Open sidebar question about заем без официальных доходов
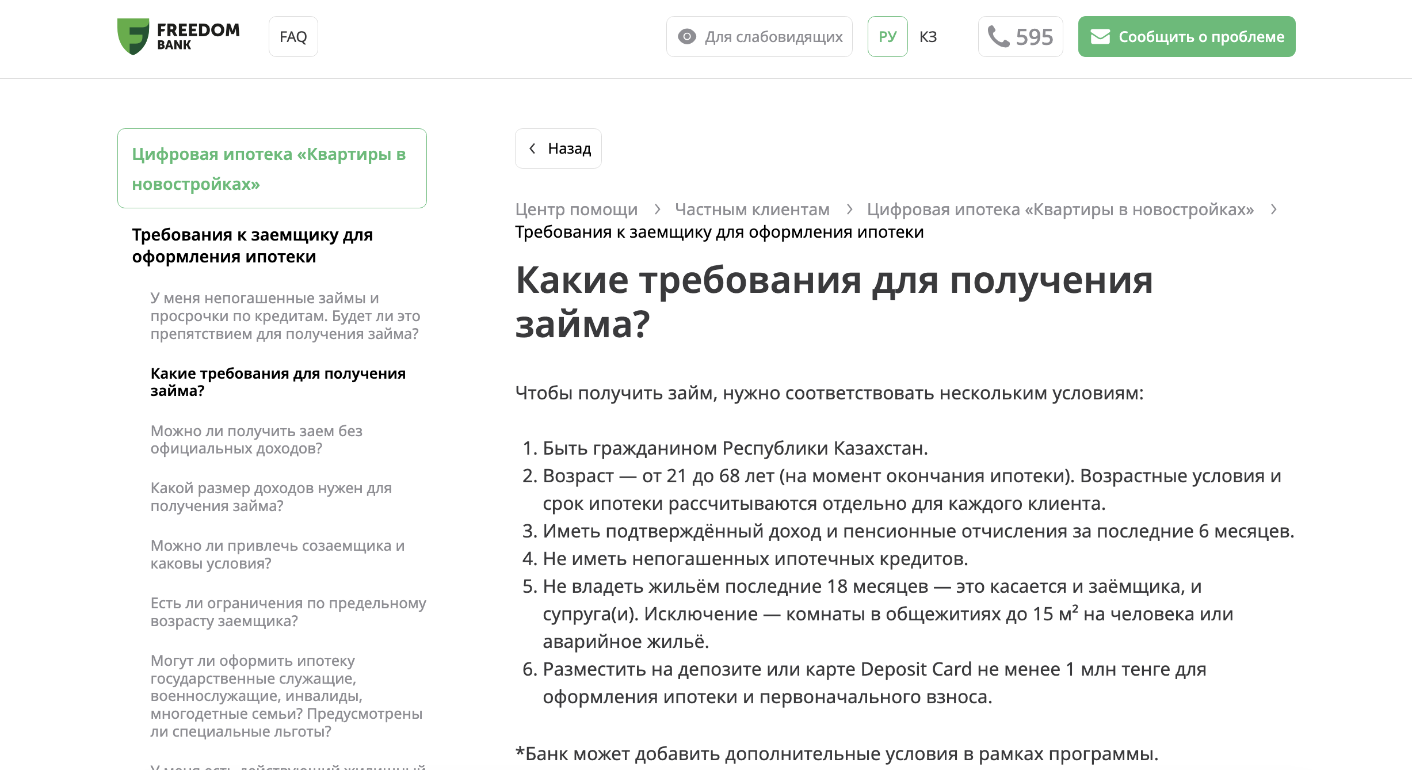 coord(256,440)
